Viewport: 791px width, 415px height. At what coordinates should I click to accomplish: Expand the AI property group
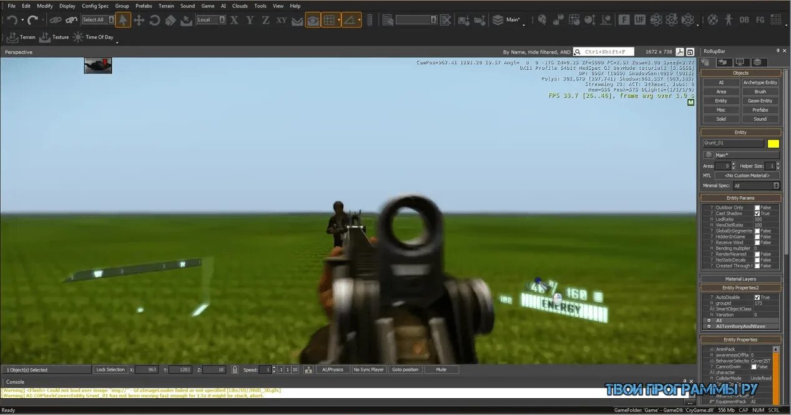709,321
